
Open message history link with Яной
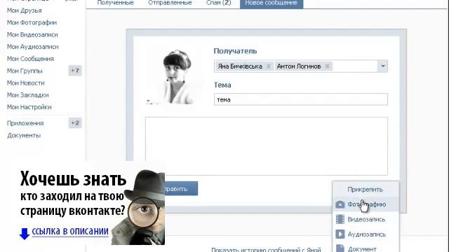(x=266, y=249)
